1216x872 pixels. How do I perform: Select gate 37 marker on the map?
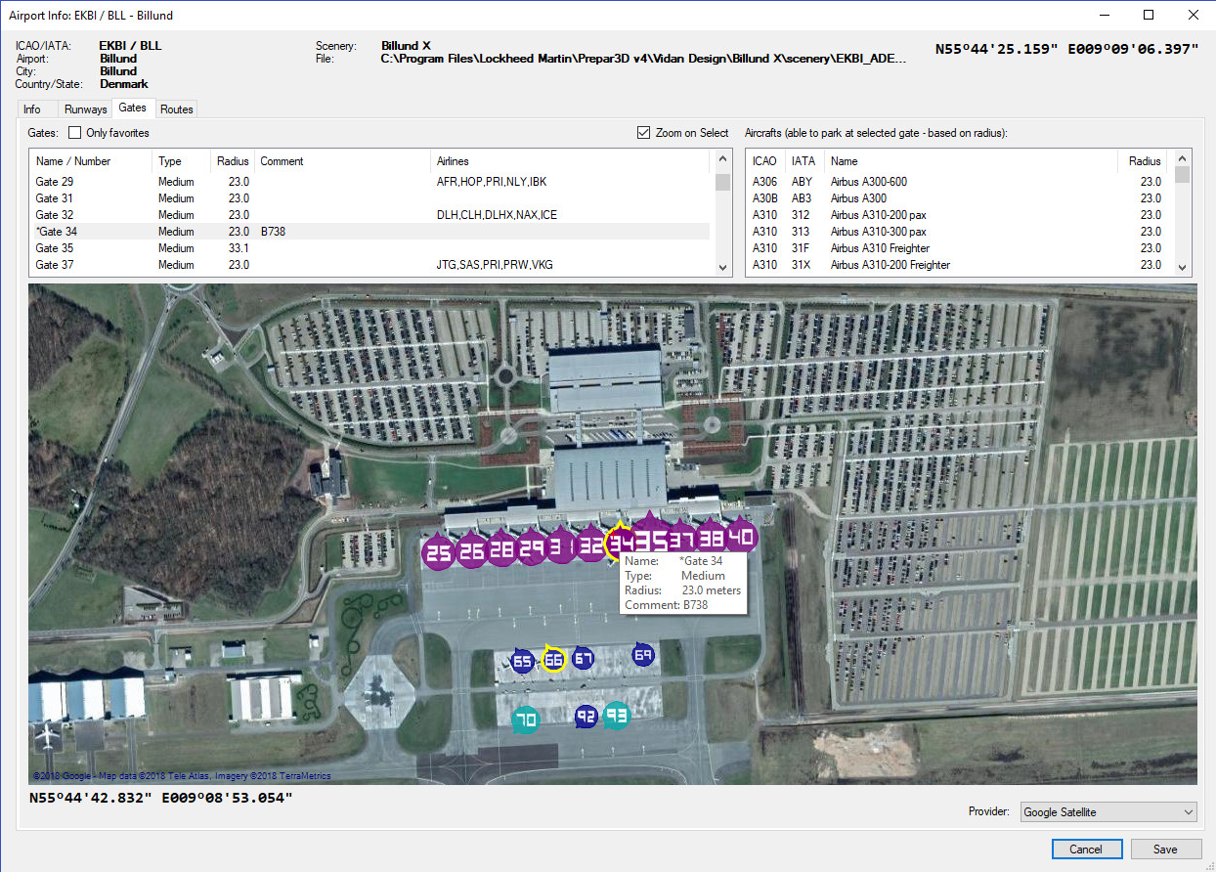tap(681, 540)
